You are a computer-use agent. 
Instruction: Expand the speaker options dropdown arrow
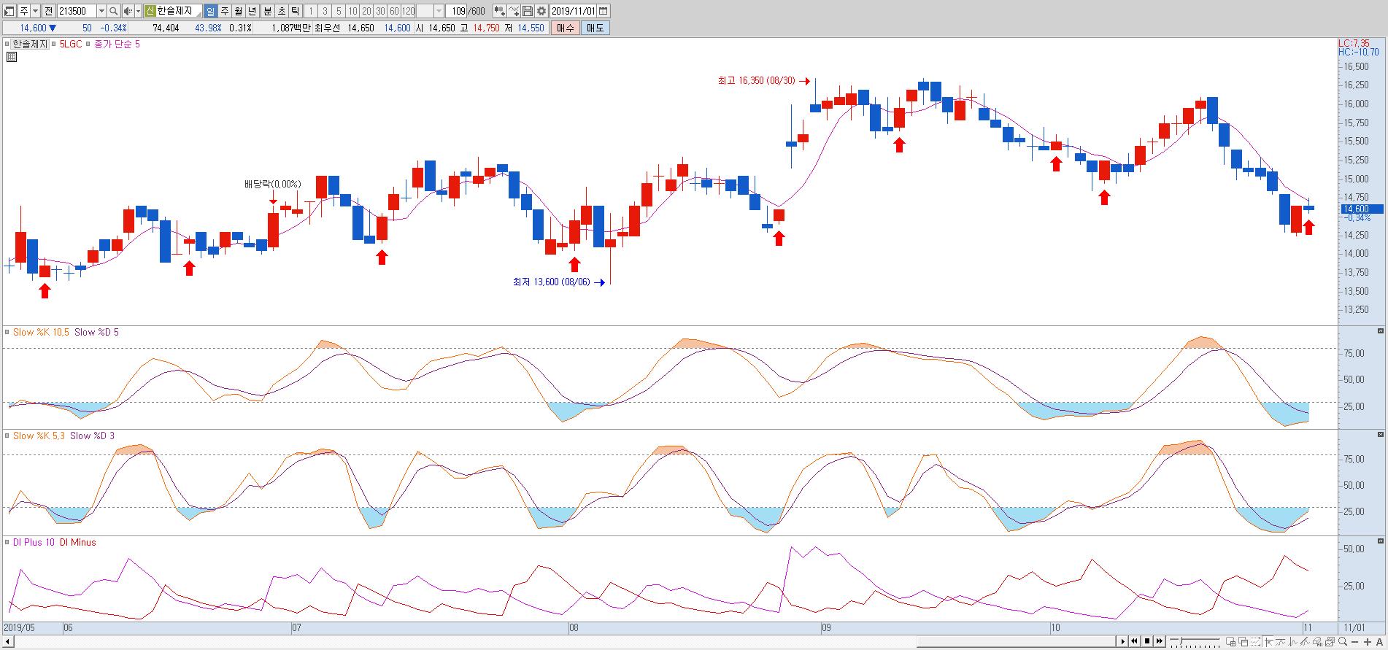click(138, 11)
